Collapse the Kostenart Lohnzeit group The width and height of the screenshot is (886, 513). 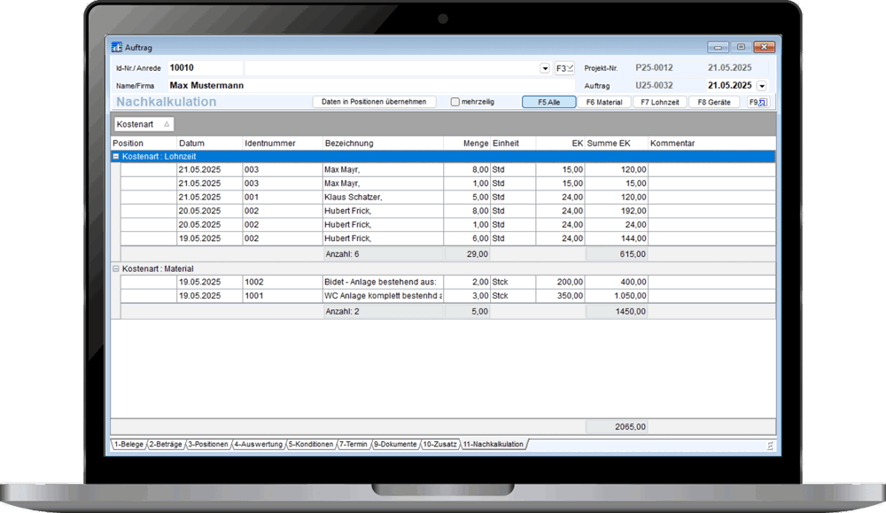tap(115, 156)
